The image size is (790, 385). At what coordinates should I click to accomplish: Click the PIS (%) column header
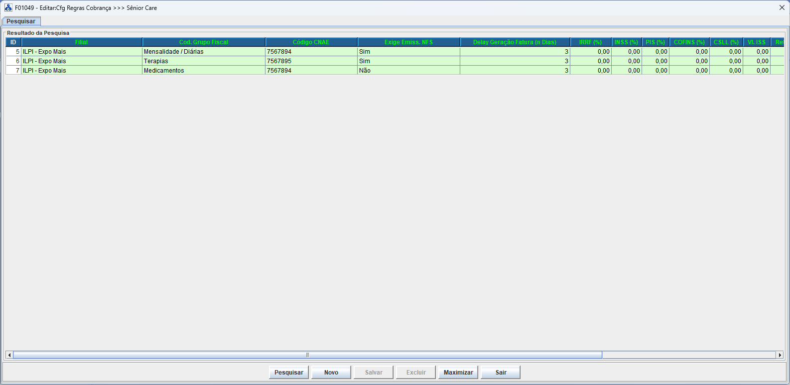coord(656,42)
